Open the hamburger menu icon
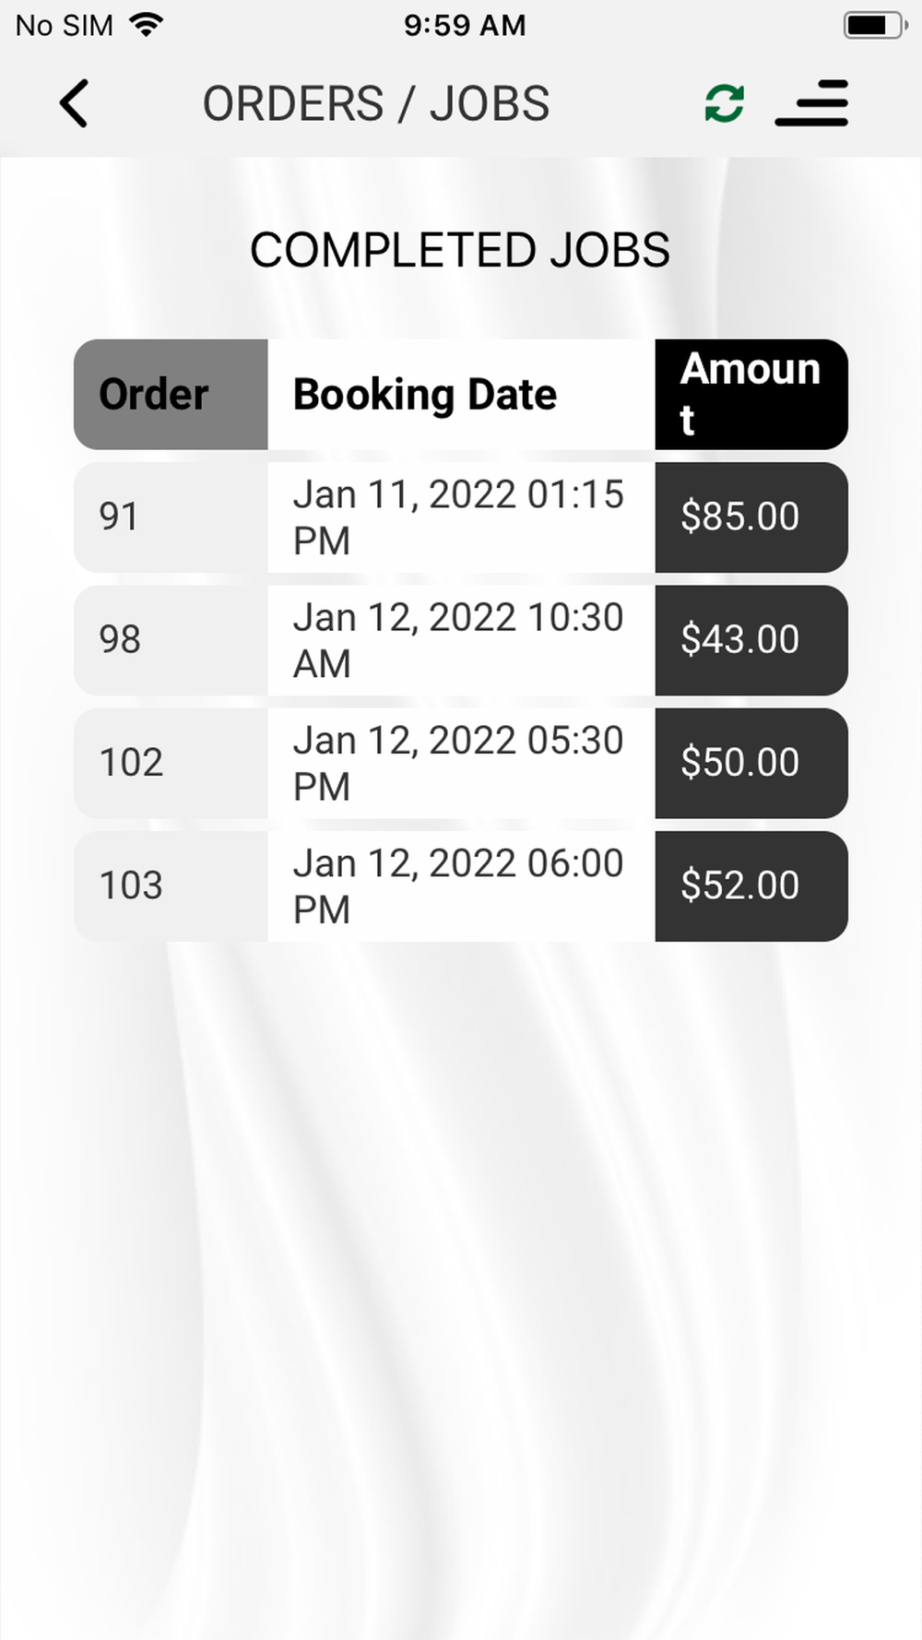922x1640 pixels. coord(811,103)
